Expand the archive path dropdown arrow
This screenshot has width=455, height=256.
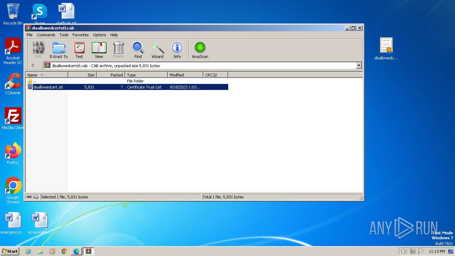[359, 65]
